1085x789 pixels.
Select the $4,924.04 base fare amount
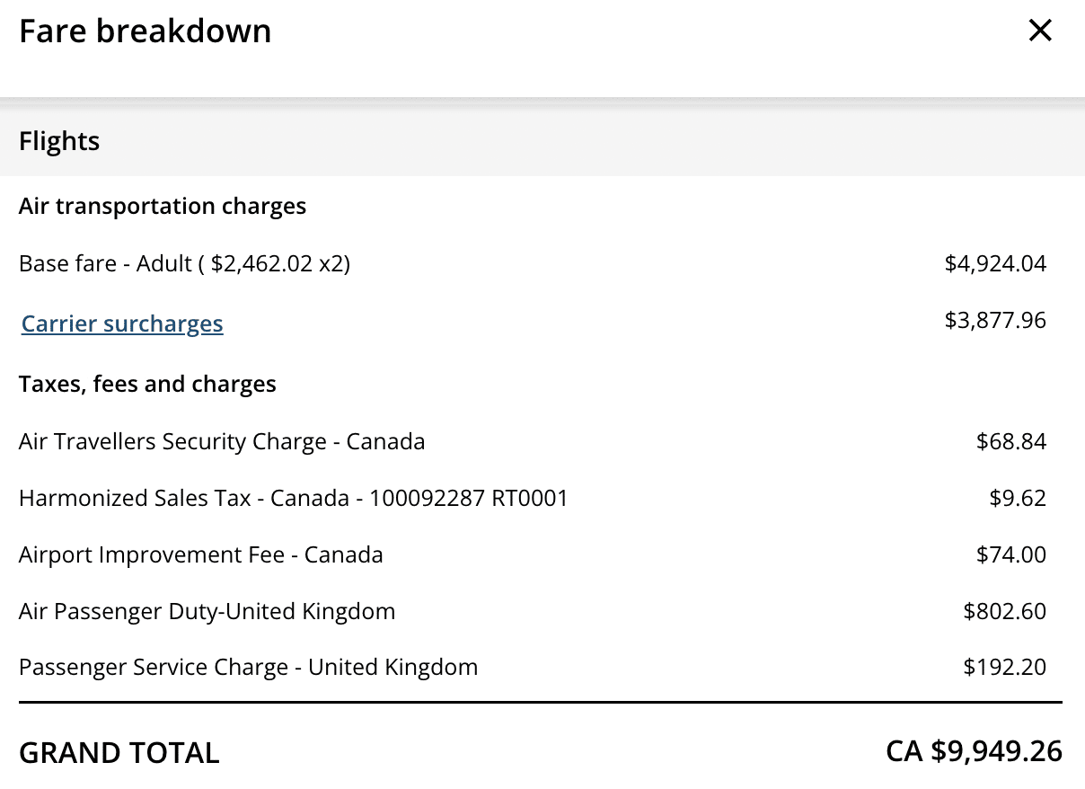tap(995, 263)
